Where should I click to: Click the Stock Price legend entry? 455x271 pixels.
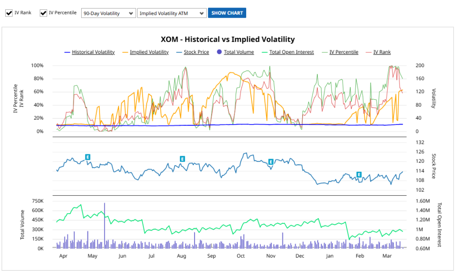(x=196, y=52)
